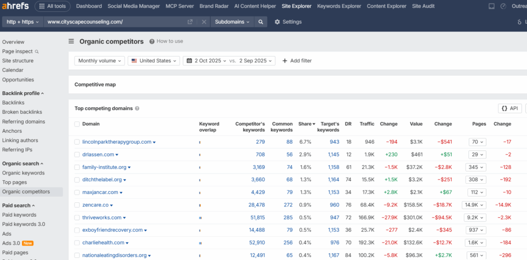Open Referring domains in sidebar
This screenshot has height=260, width=527.
tap(24, 122)
